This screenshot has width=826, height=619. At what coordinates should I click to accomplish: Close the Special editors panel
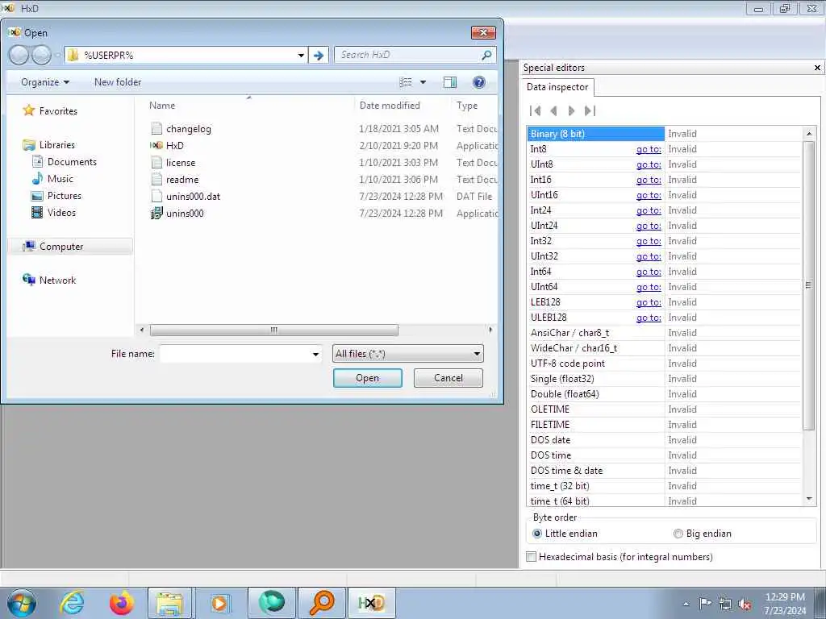(x=817, y=68)
